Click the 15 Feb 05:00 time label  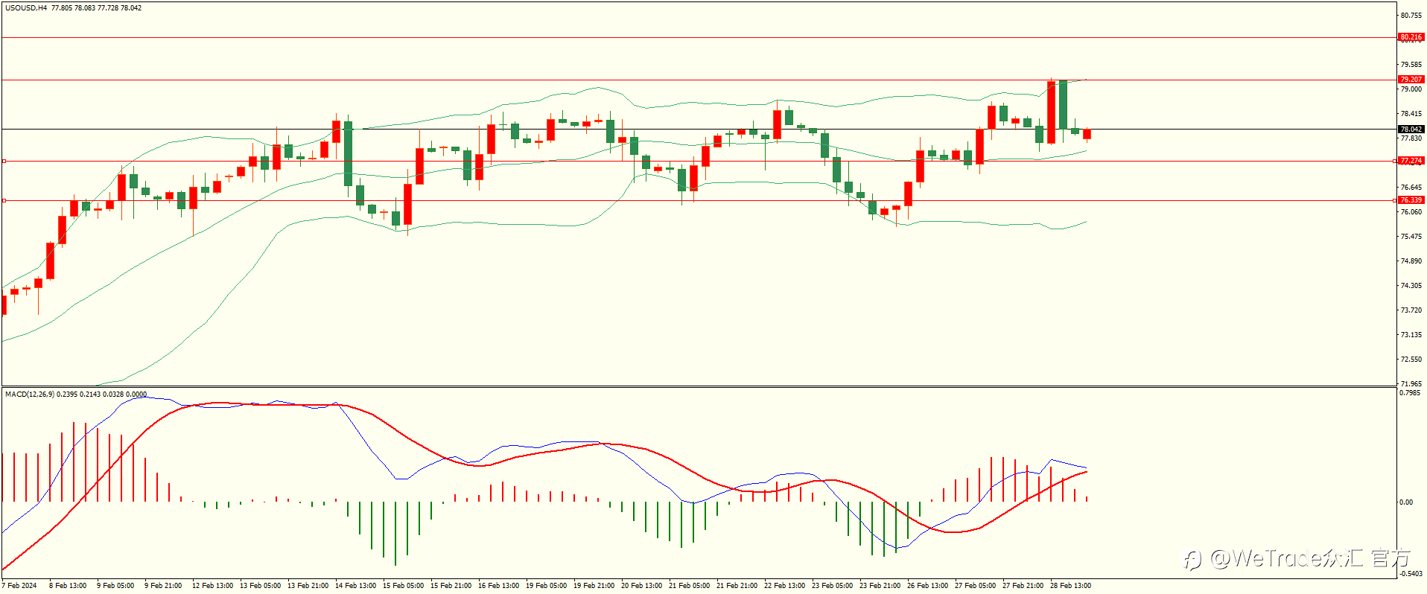403,586
